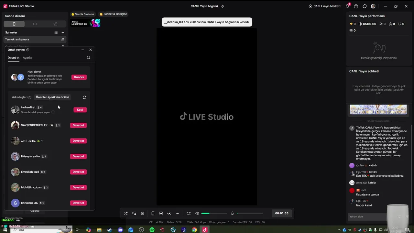414x233 pixels.
Task: Open the clip film-strip icon in toolbar
Action: pos(142,213)
